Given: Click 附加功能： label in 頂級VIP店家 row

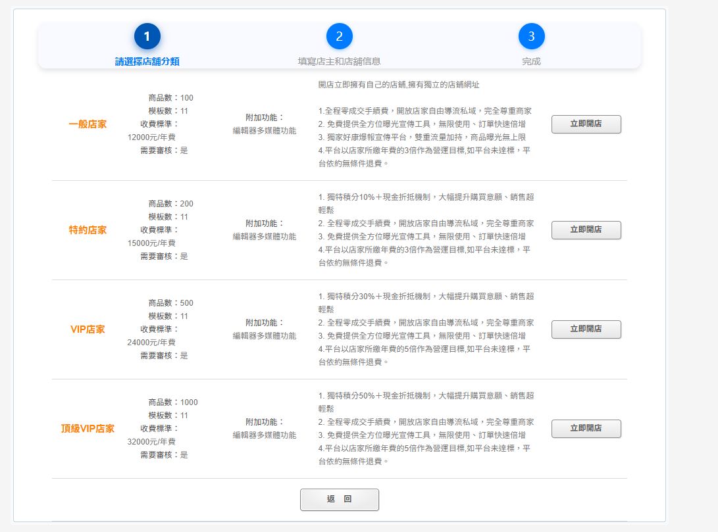Looking at the screenshot, I should pos(265,422).
